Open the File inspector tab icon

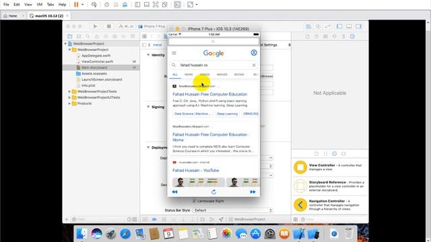pyautogui.click(x=308, y=36)
